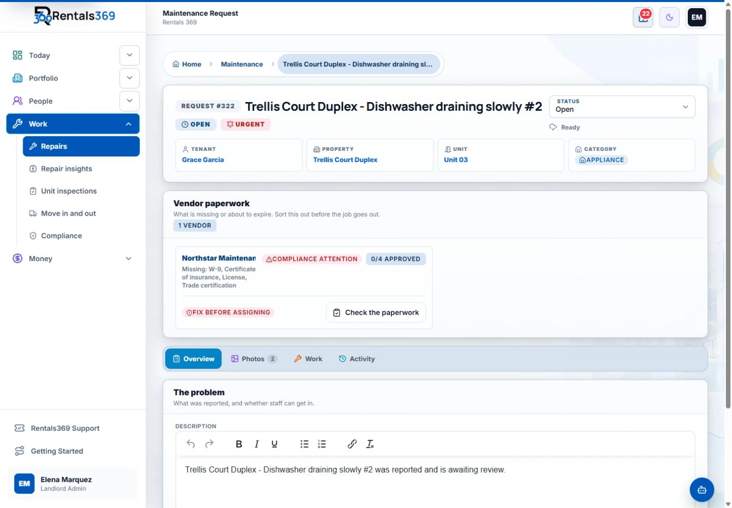Open the chatbot assistant button
The height and width of the screenshot is (508, 732).
coord(702,490)
